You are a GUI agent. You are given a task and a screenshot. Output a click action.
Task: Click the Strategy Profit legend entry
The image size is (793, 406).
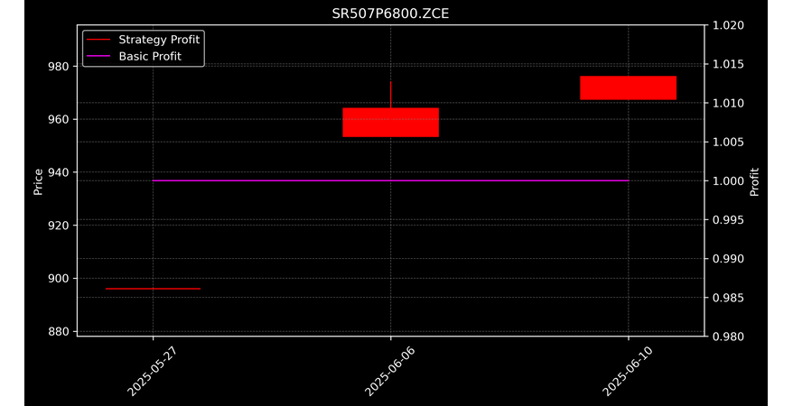[144, 40]
